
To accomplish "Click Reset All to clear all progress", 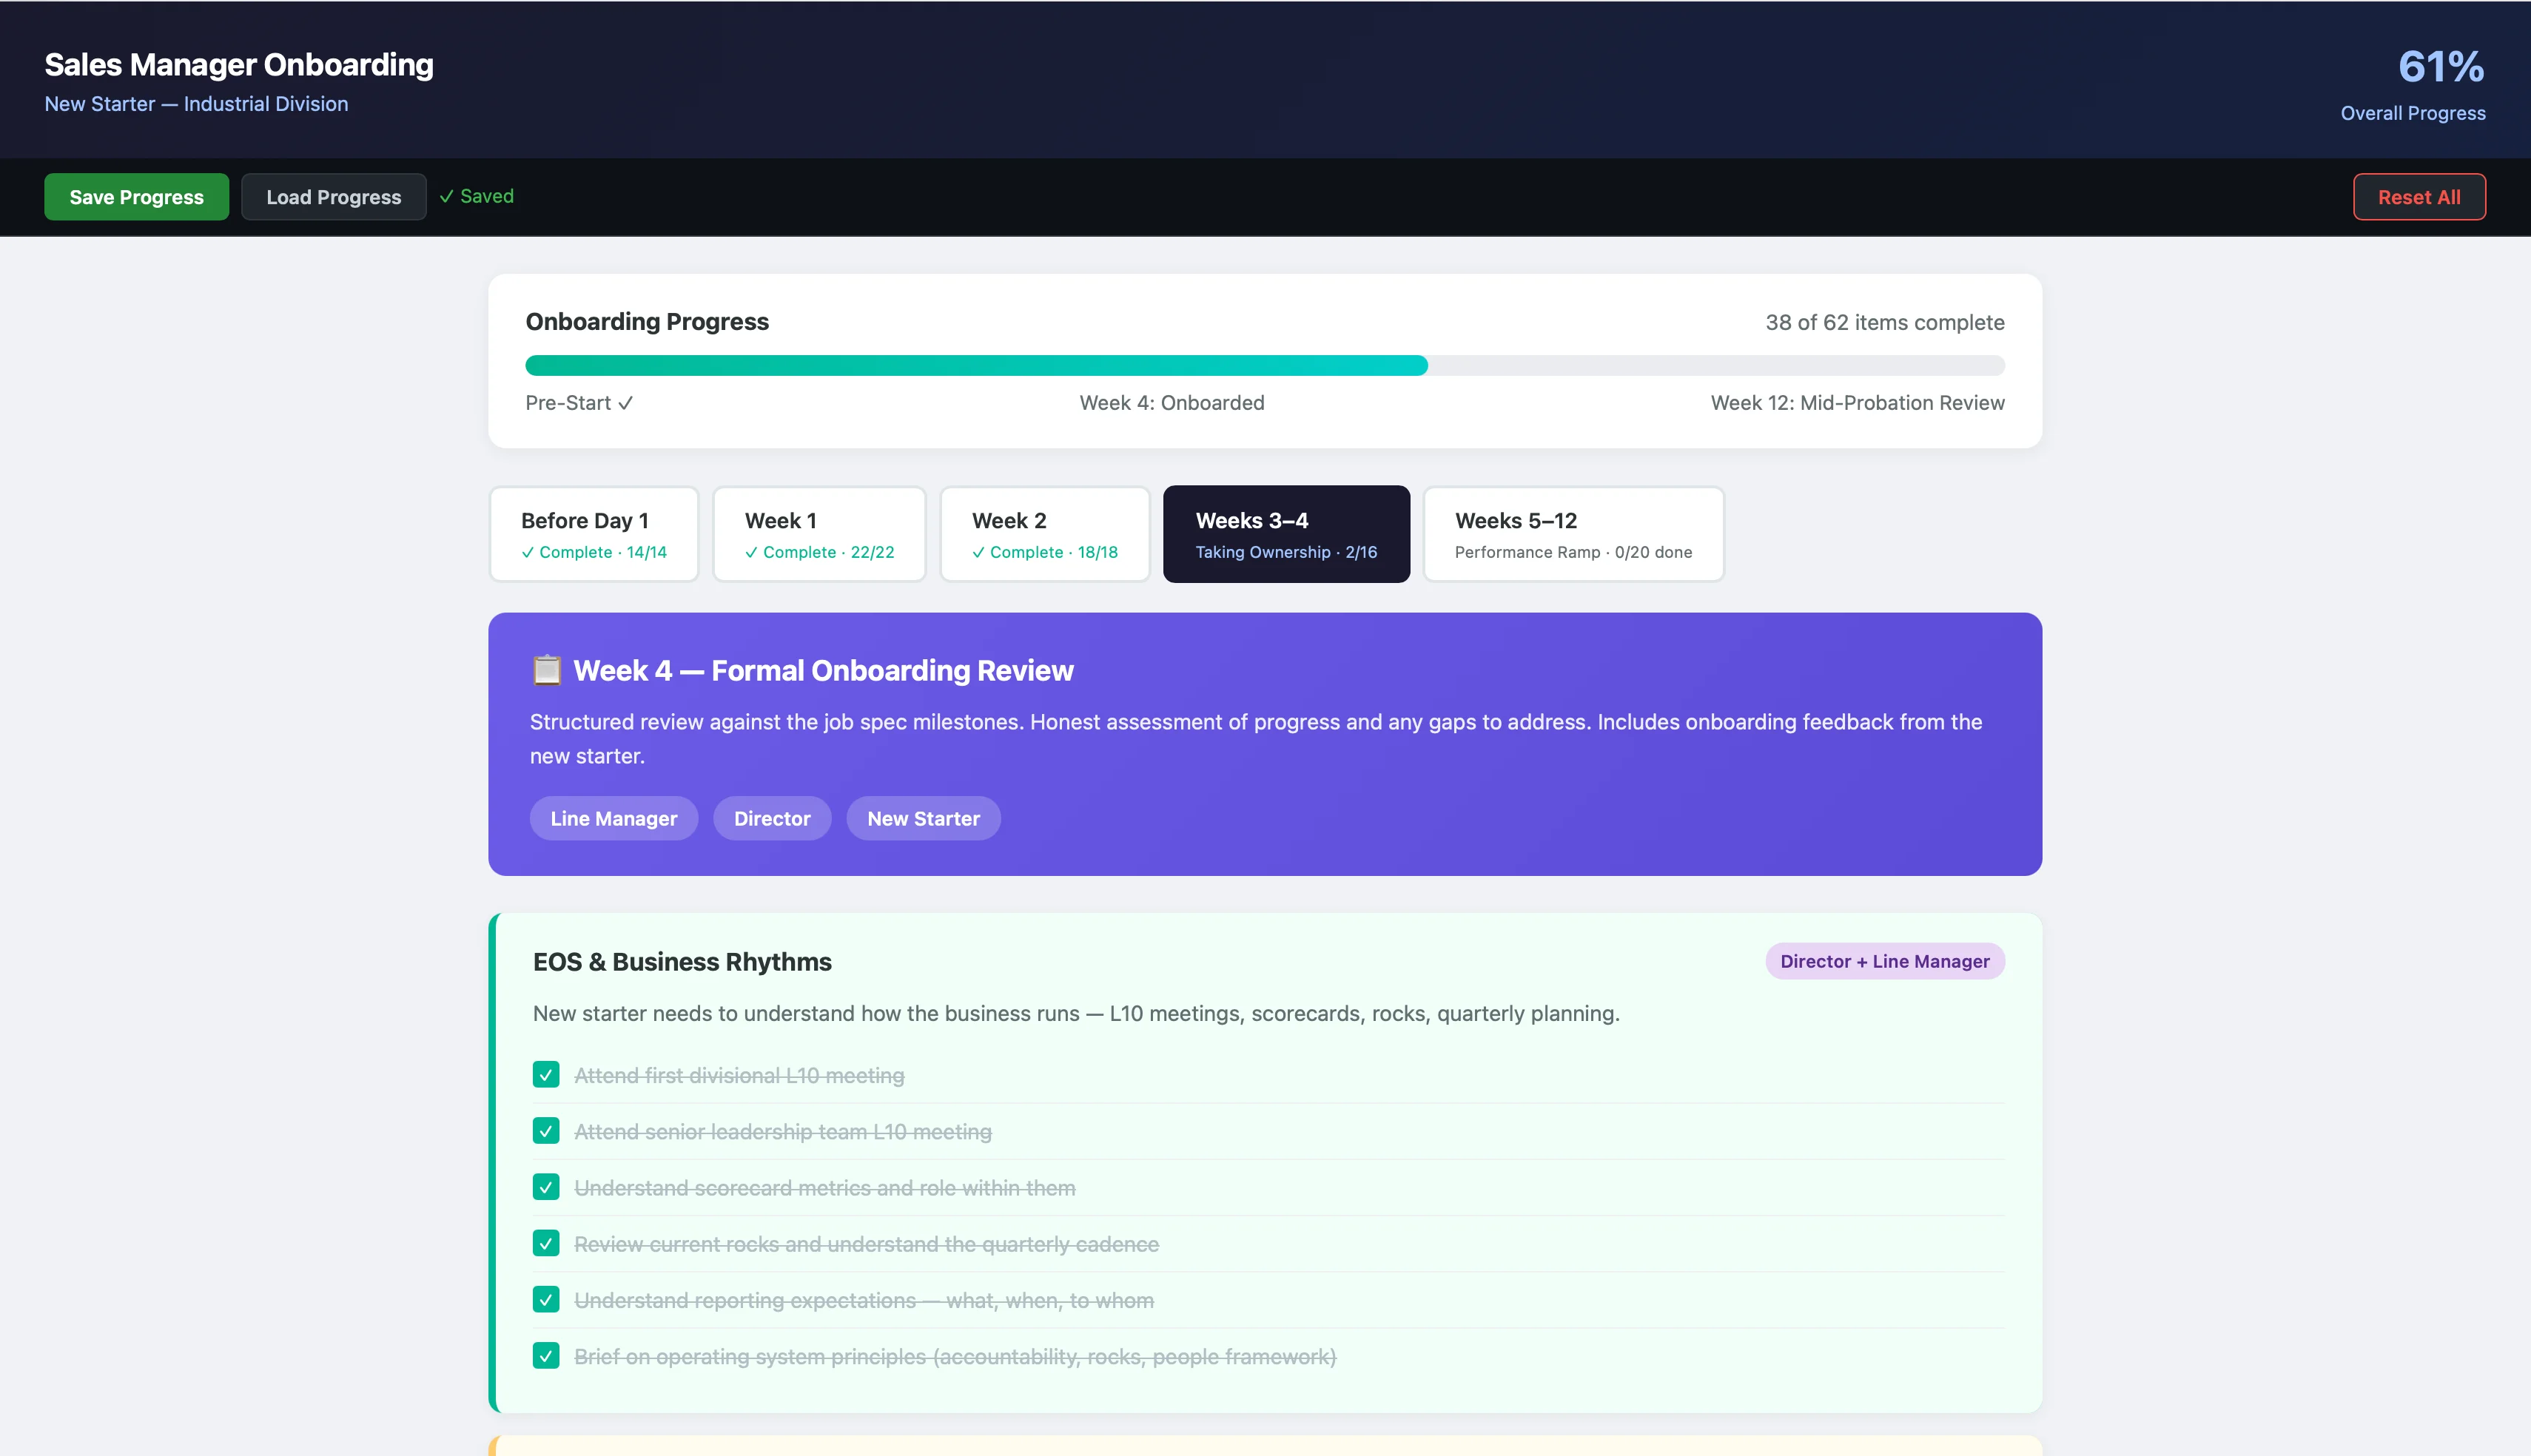I will [2419, 196].
